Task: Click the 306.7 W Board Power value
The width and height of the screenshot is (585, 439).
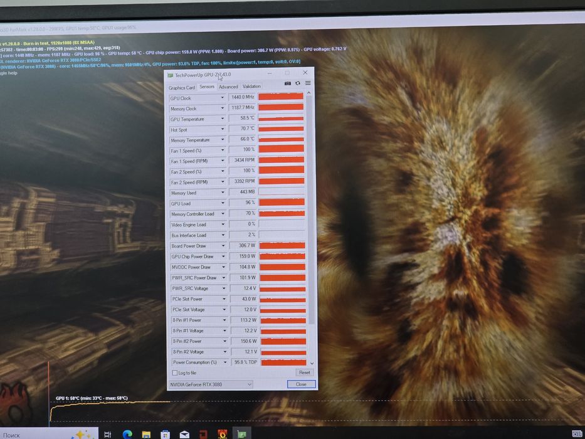Action: click(243, 246)
